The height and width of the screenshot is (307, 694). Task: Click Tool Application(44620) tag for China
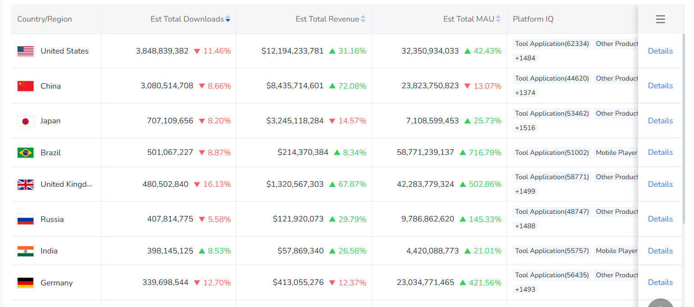[x=552, y=78]
